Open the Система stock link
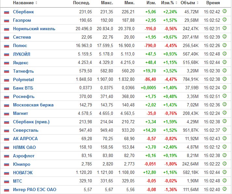The width and height of the screenshot is (232, 194). (x=22, y=37)
